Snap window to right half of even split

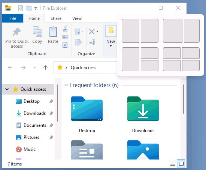click(150, 31)
